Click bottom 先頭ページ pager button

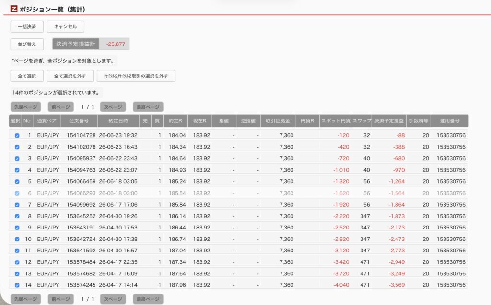click(x=26, y=299)
